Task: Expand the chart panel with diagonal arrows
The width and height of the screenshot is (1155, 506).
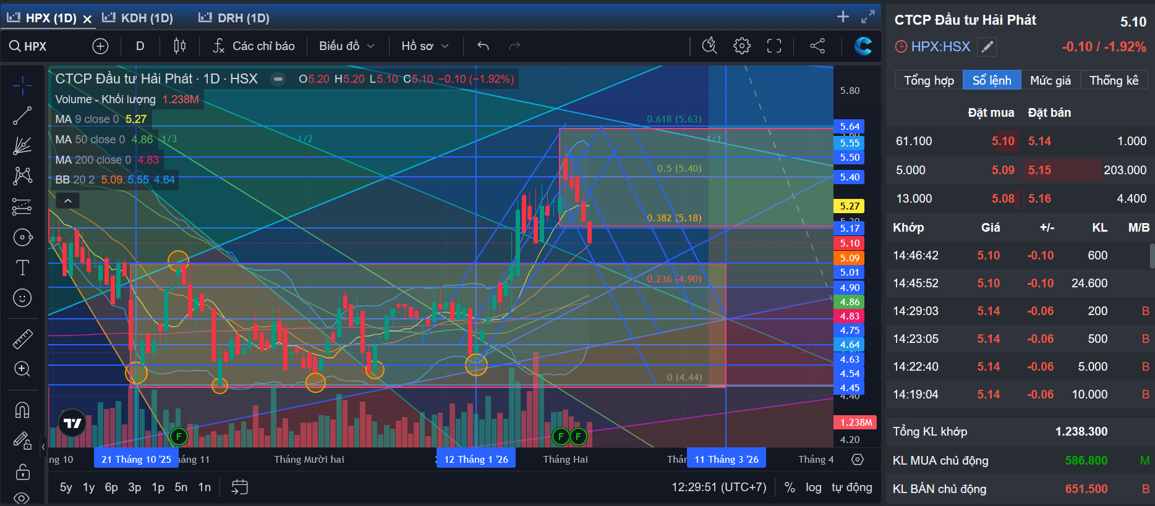Action: pyautogui.click(x=868, y=17)
